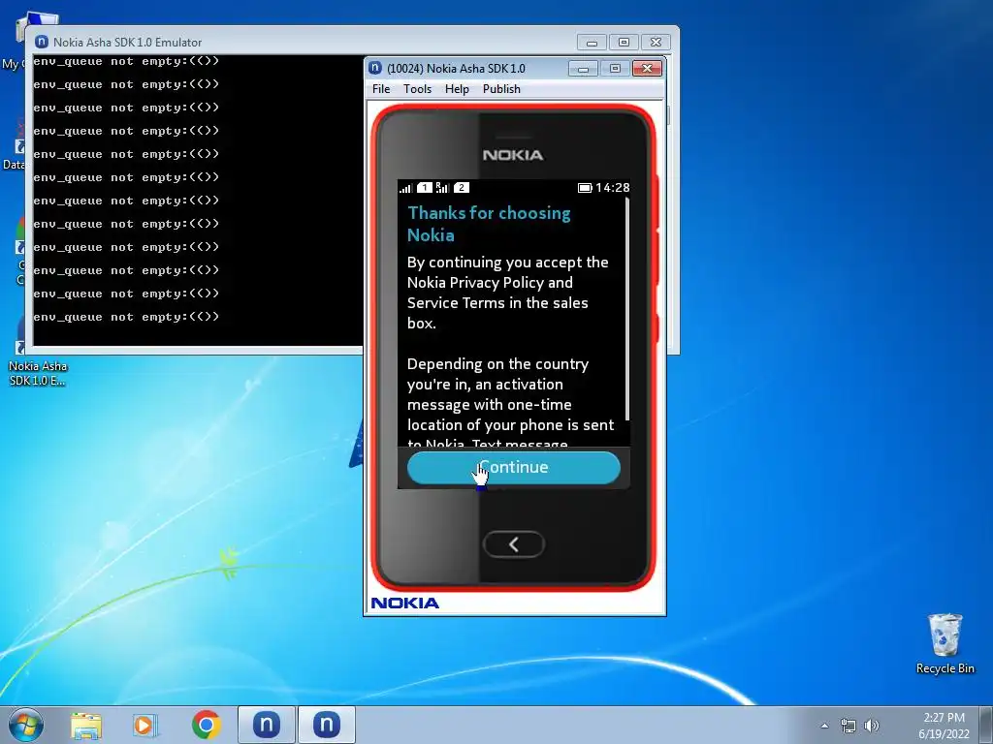Click the 14:28 clock on phone
This screenshot has height=744, width=993.
[x=613, y=187]
